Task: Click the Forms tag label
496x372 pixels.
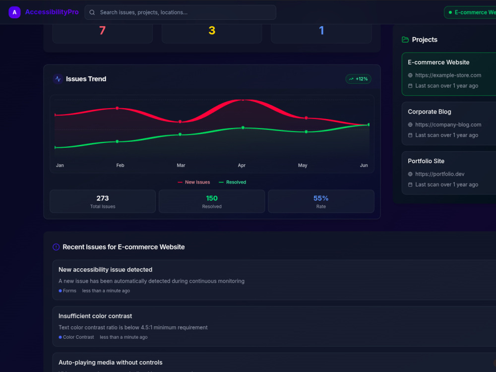Action: [x=69, y=291]
